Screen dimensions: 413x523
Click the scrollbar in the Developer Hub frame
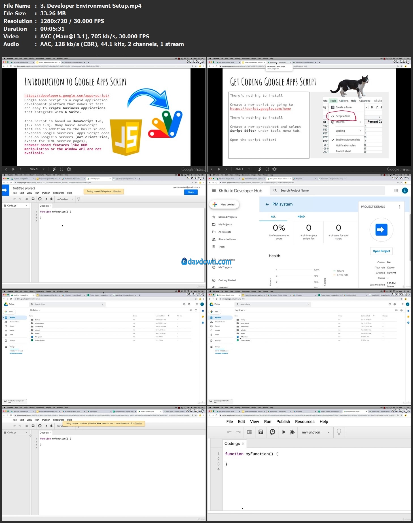click(410, 238)
